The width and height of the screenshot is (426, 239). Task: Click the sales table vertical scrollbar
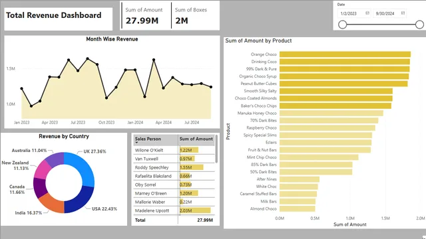pos(216,149)
